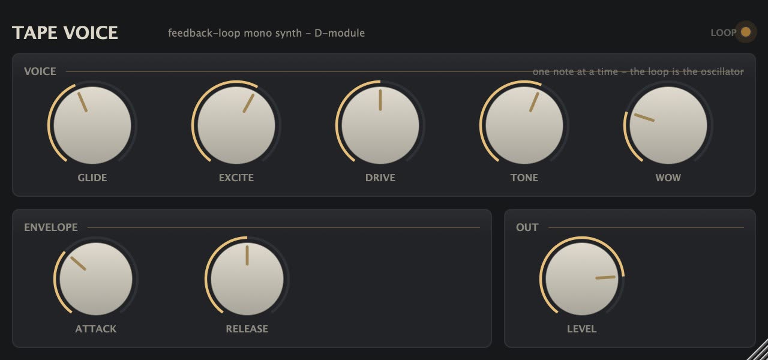
Task: Click the DRIVE label
Action: click(380, 178)
